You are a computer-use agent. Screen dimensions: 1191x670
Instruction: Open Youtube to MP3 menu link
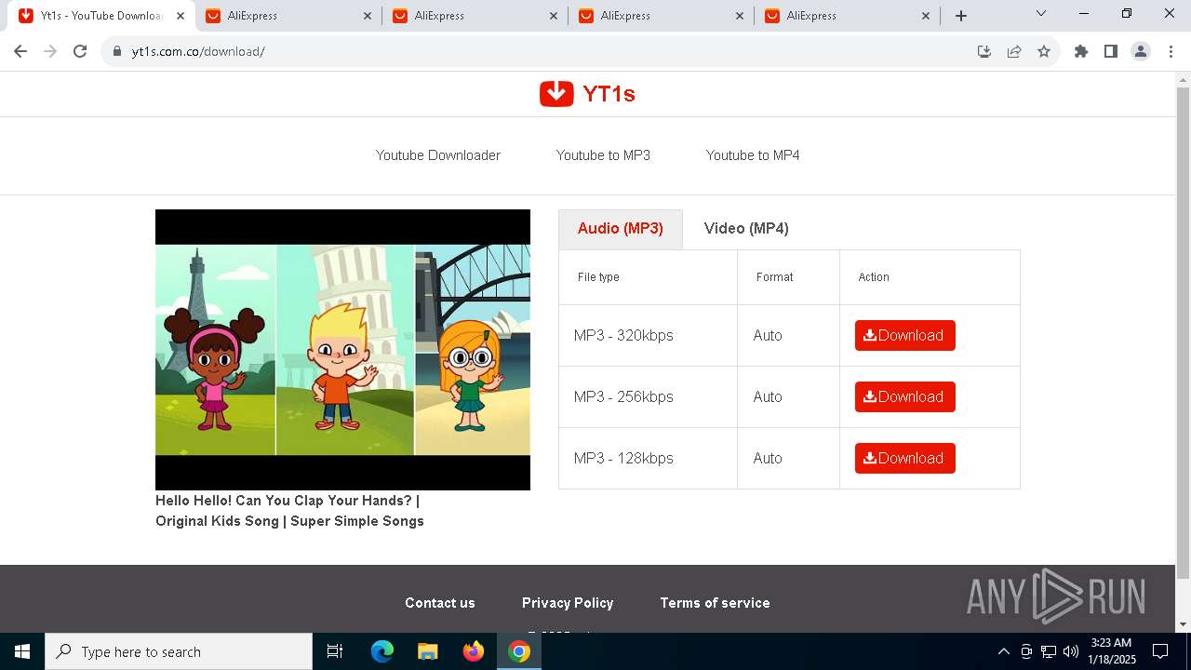pos(603,155)
